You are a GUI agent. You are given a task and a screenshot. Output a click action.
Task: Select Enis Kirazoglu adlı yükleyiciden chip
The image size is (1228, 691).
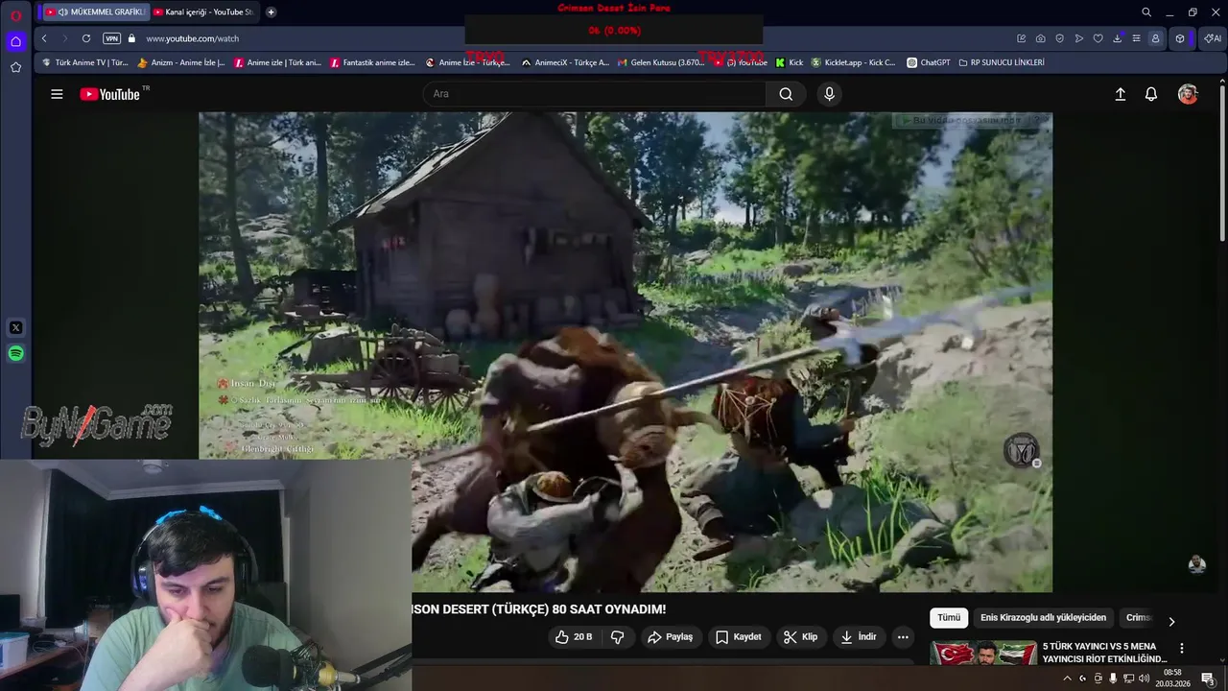click(1043, 618)
